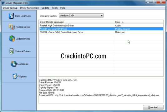Open the Update menu

point(45,8)
